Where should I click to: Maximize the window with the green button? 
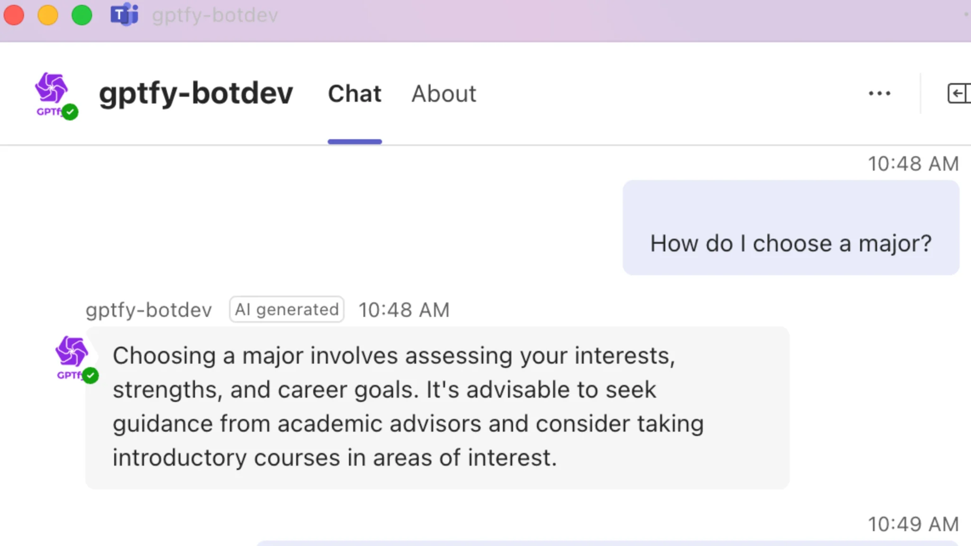(82, 15)
